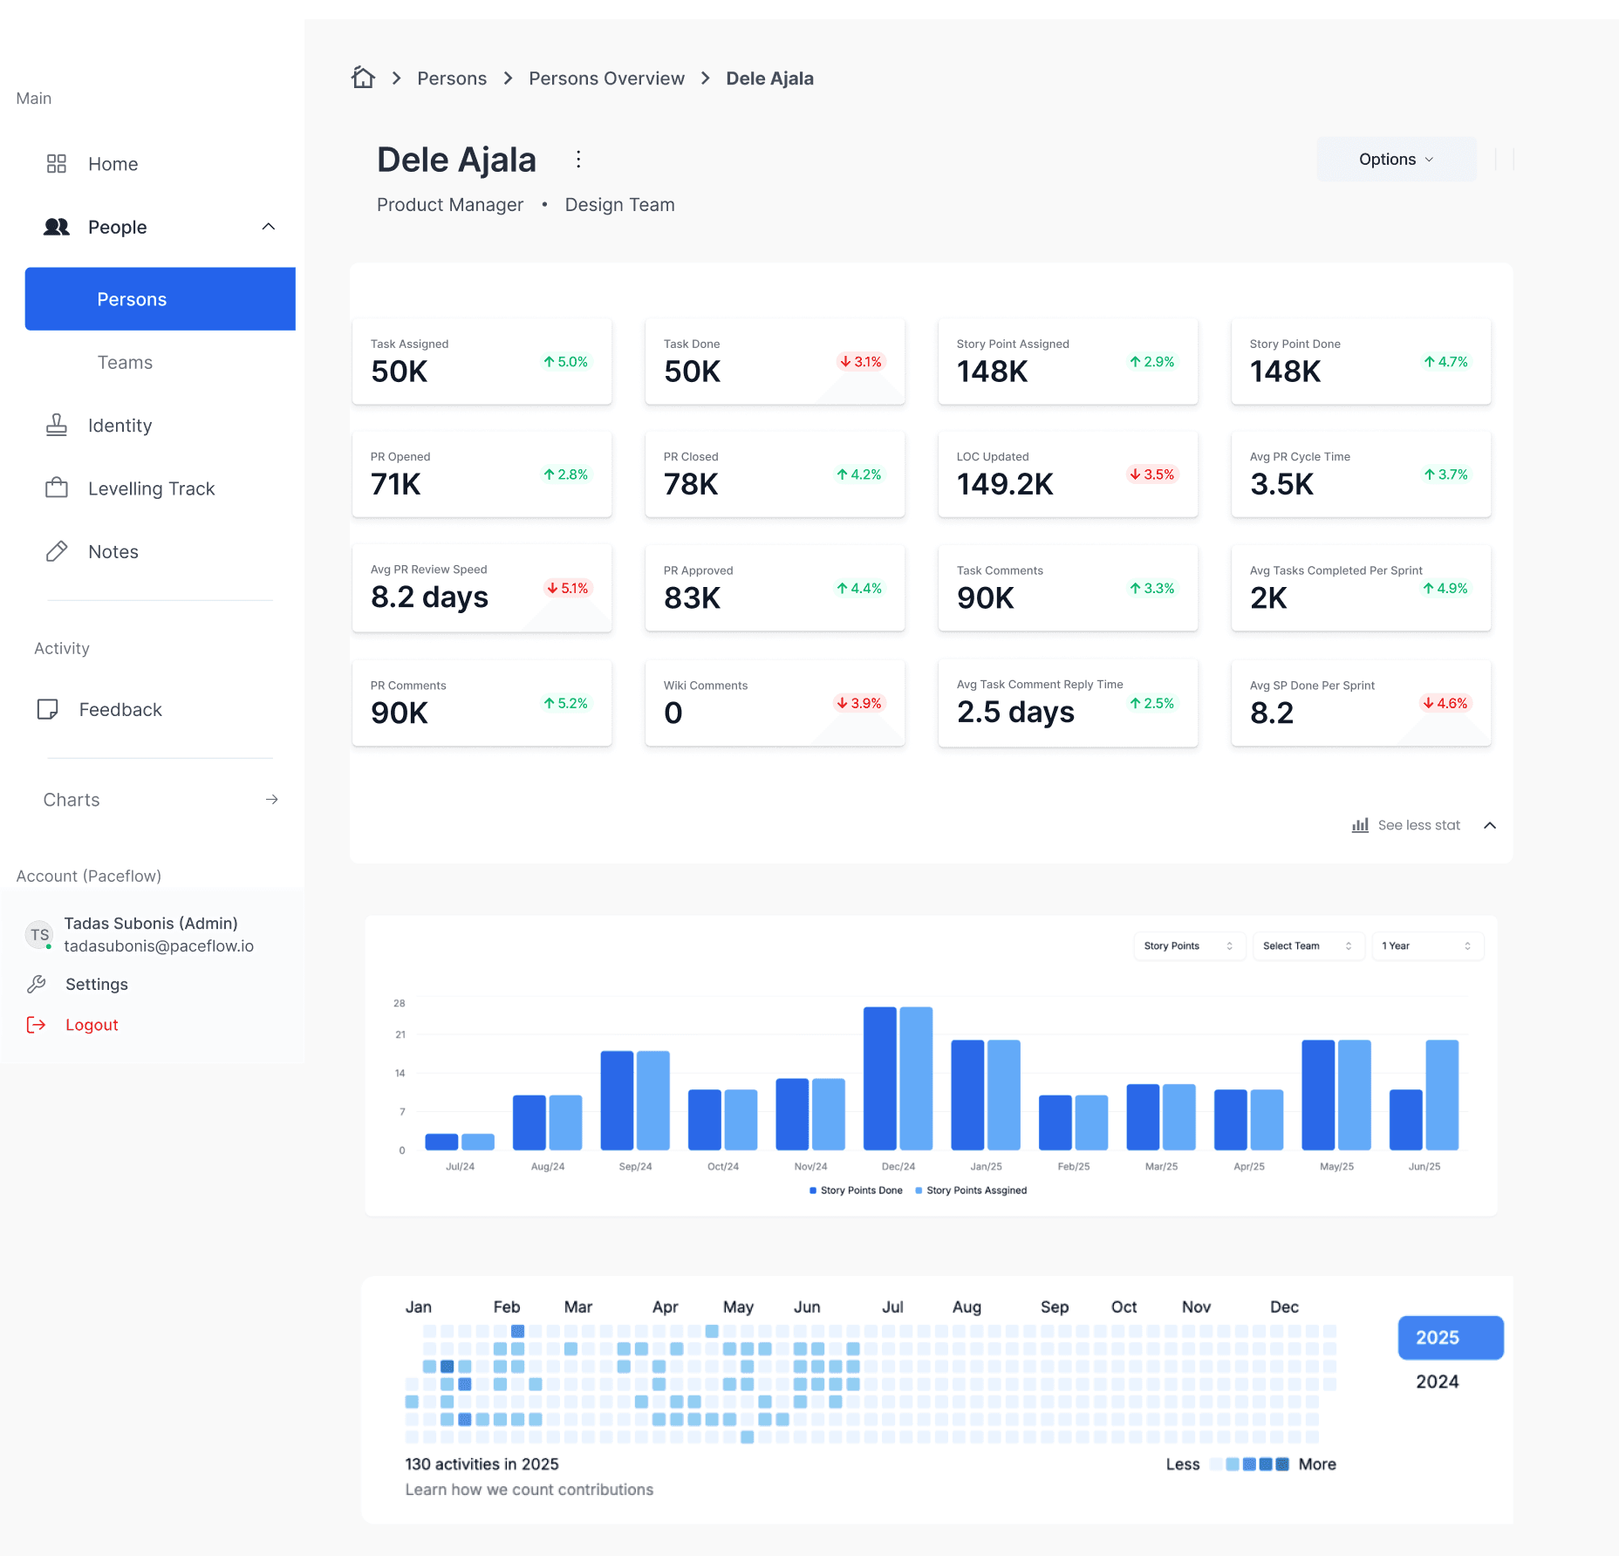Open the Story Points metric dropdown
The height and width of the screenshot is (1556, 1619).
pos(1188,945)
